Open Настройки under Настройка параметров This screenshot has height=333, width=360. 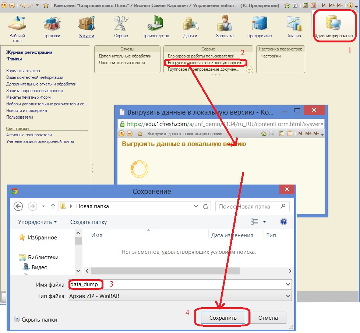[271, 56]
